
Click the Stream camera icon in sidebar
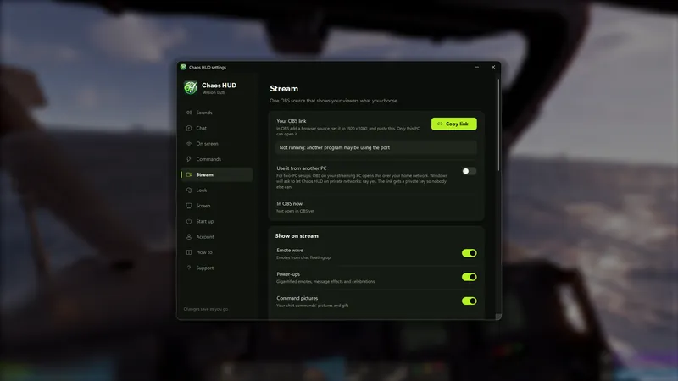tap(189, 174)
